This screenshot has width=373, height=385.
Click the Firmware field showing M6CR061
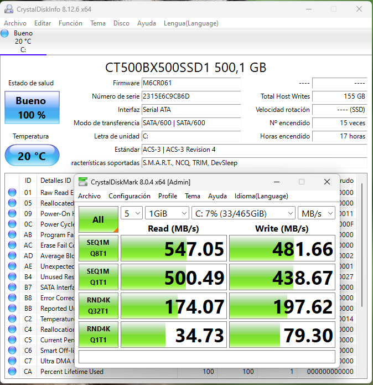pyautogui.click(x=191, y=83)
